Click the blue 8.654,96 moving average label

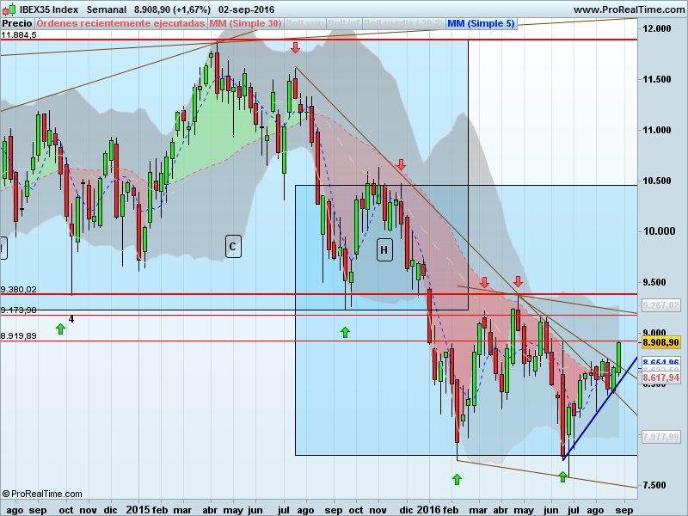pos(660,362)
